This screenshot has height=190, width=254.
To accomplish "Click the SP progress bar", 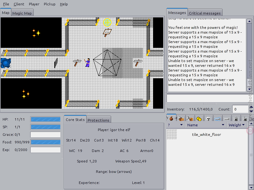I will pos(45,127).
